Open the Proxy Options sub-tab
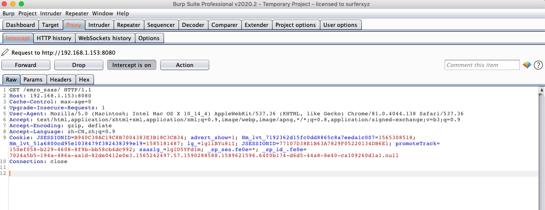545x210 pixels. point(149,38)
